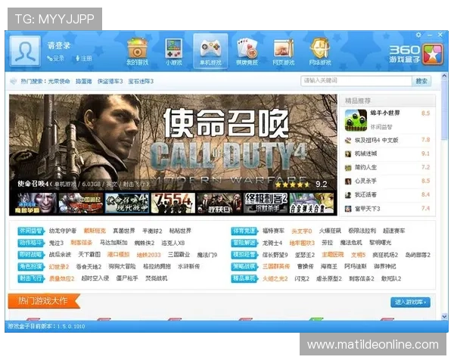Click game link 信长野望9
Screen dimensions: 454x363
click(x=275, y=255)
